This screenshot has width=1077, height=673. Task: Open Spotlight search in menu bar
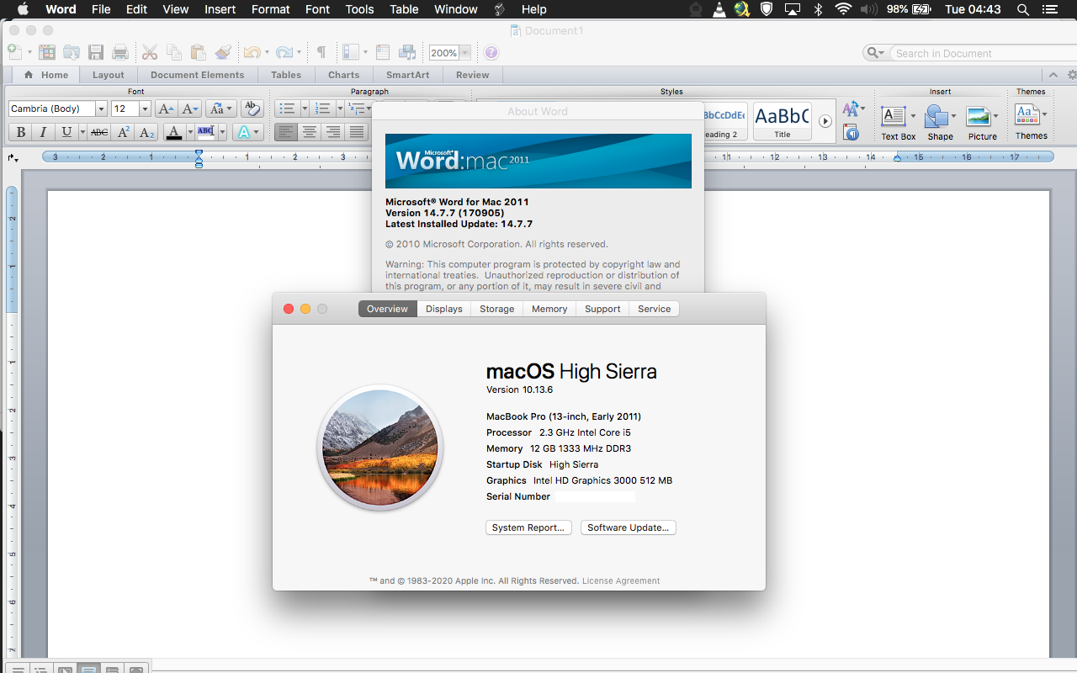1022,9
